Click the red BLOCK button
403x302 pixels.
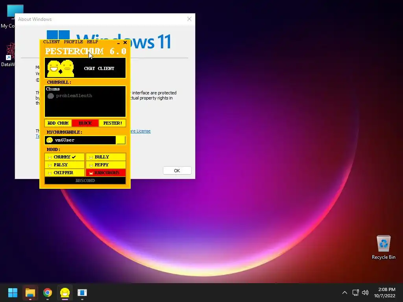coord(85,123)
